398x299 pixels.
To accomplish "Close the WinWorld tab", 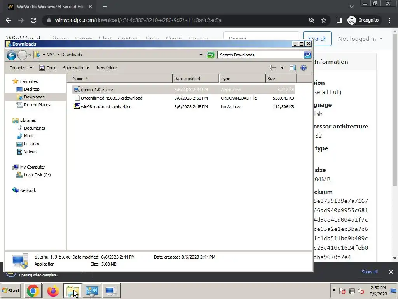I will coord(90,7).
